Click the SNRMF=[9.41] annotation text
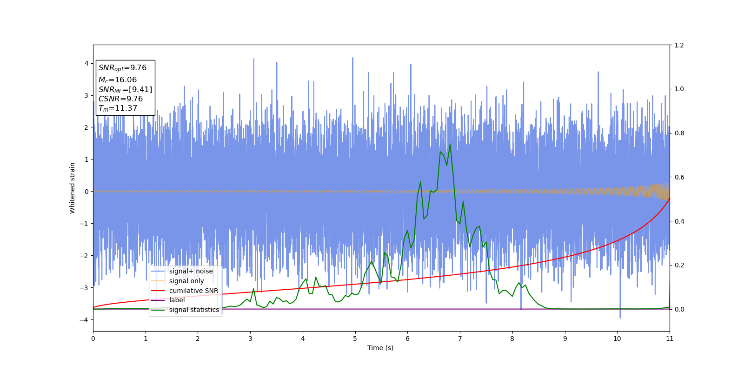 pyautogui.click(x=125, y=89)
